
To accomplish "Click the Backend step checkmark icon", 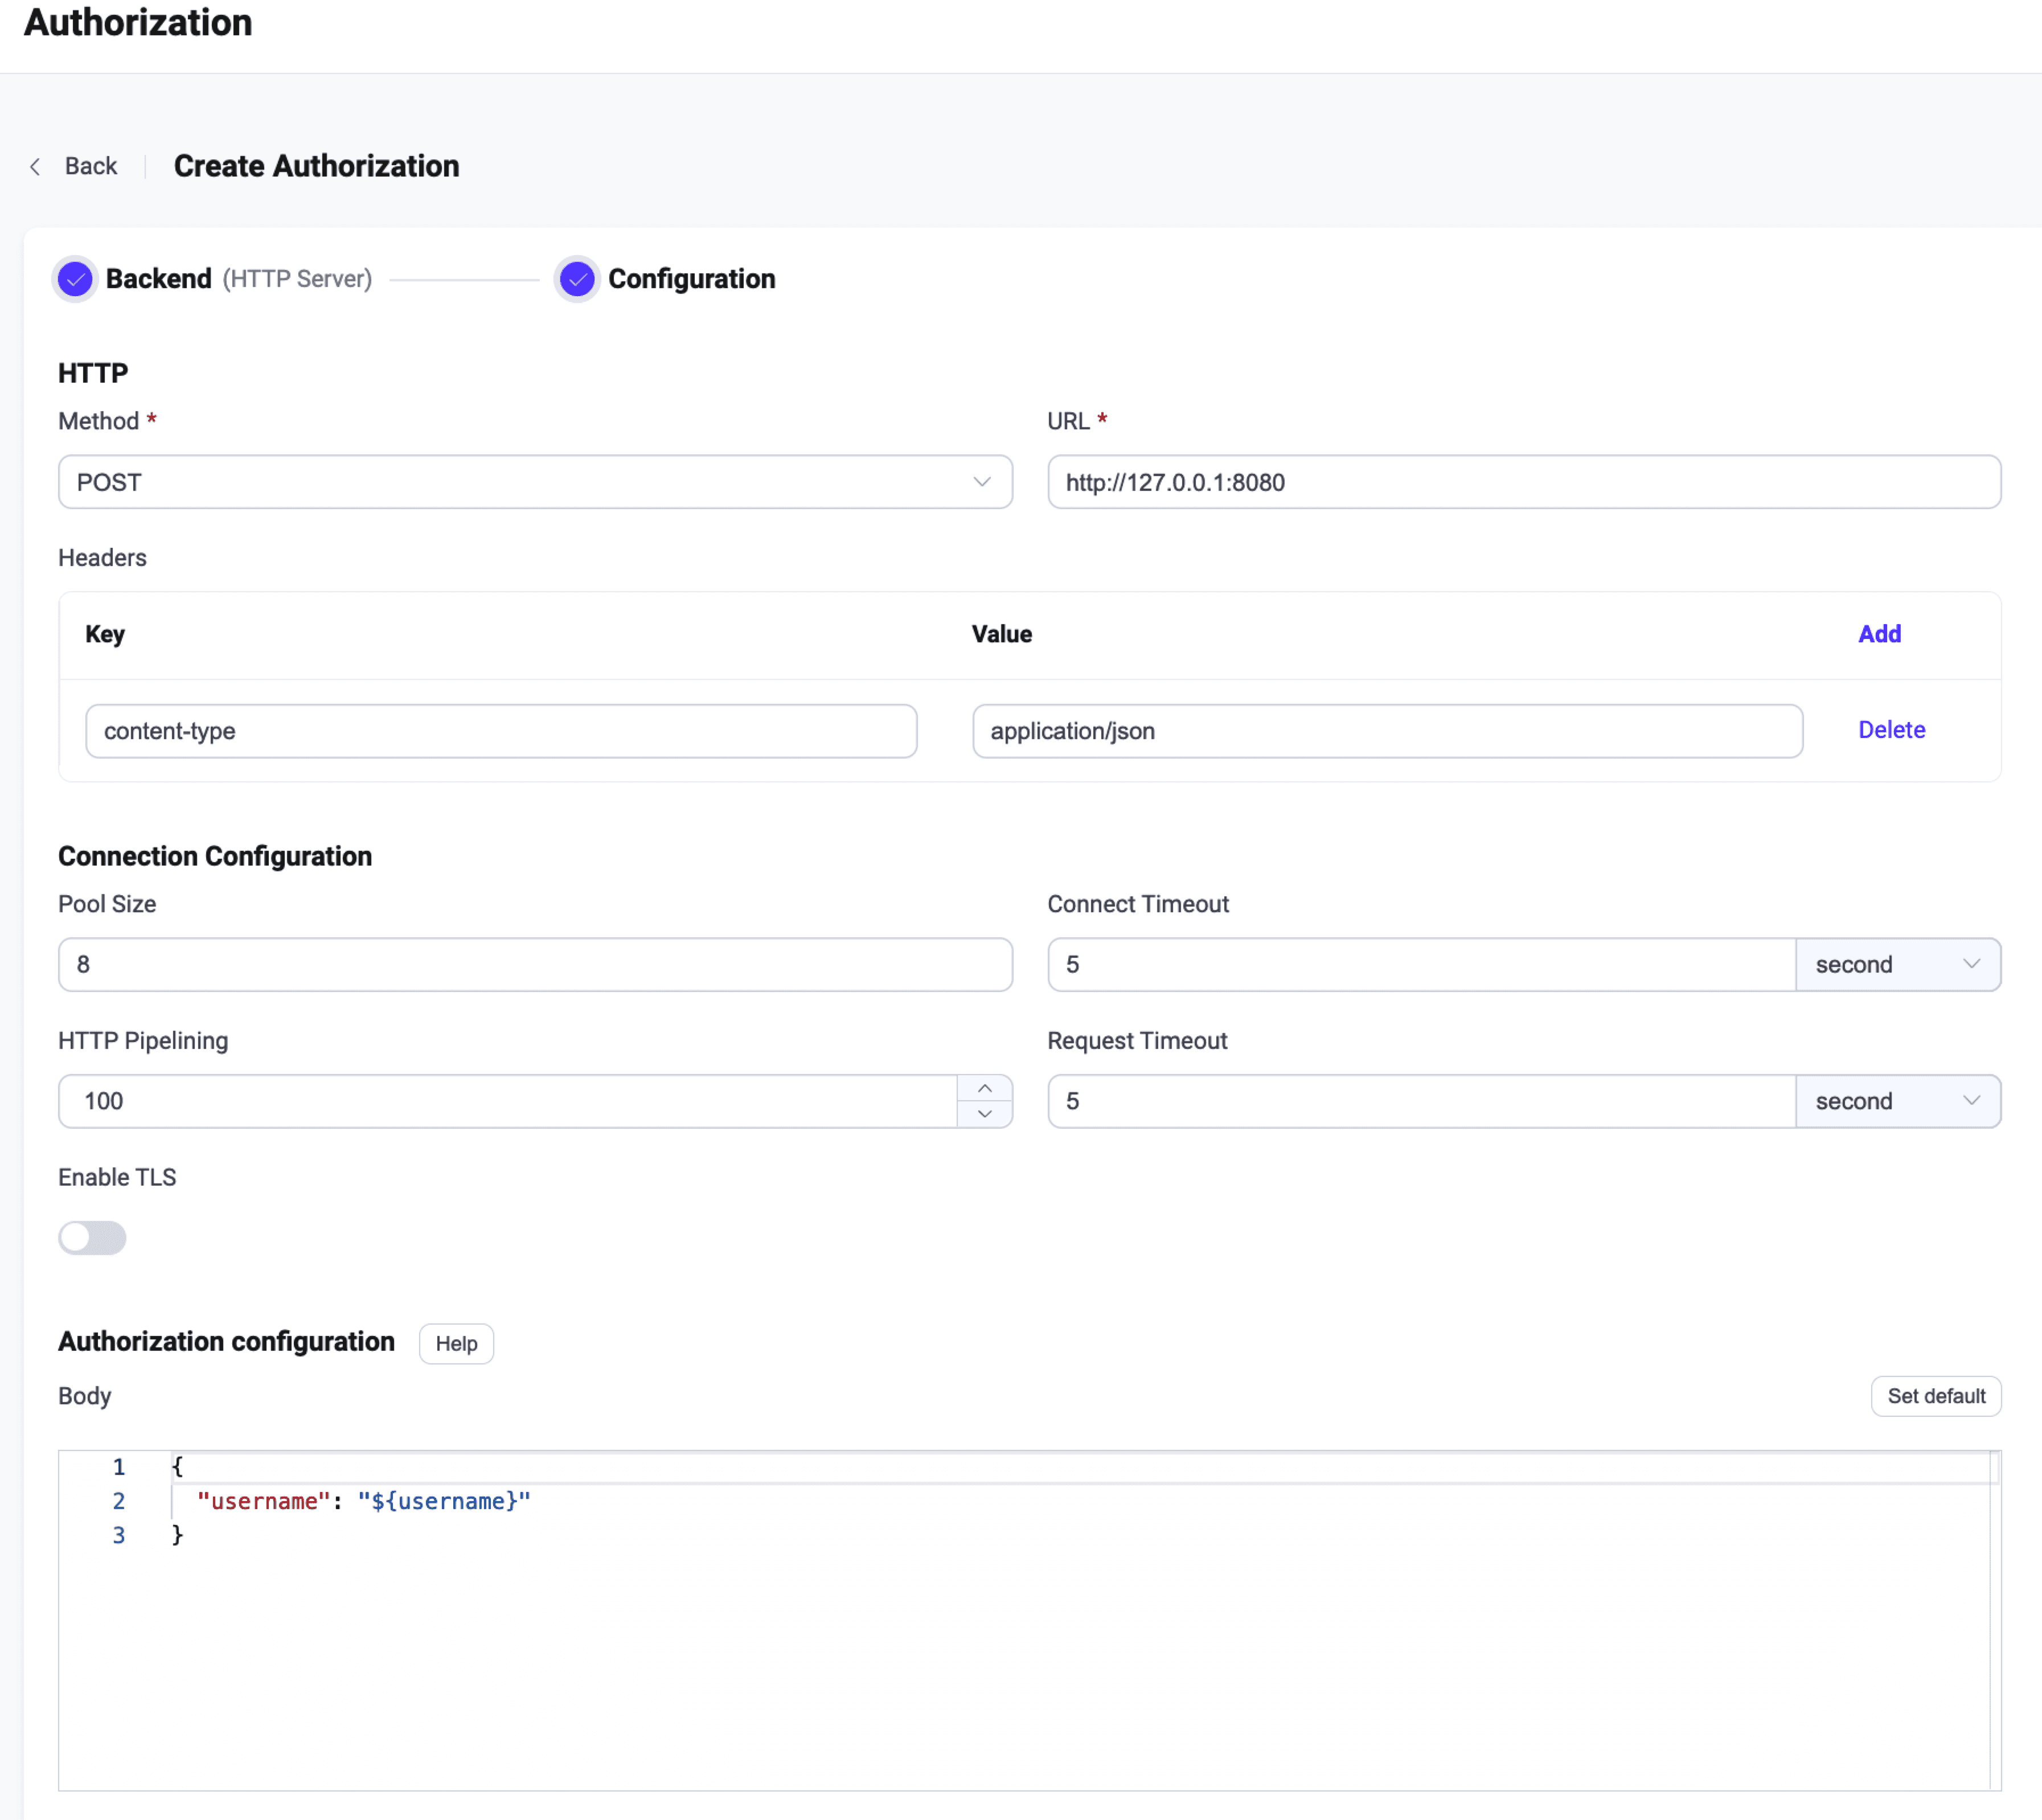I will 75,279.
